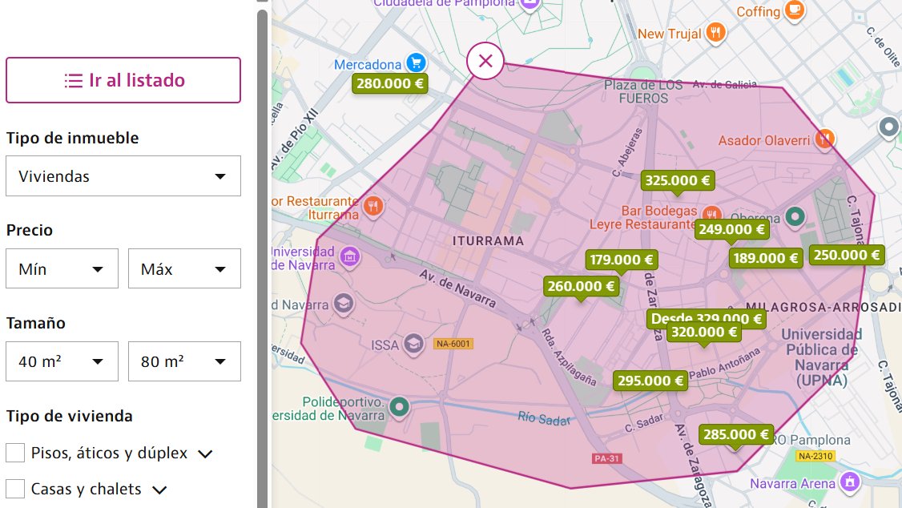Select the 280.000 € price pin
The height and width of the screenshot is (508, 902).
[389, 83]
